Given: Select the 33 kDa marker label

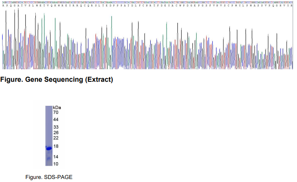Looking at the screenshot, I should (56, 127).
